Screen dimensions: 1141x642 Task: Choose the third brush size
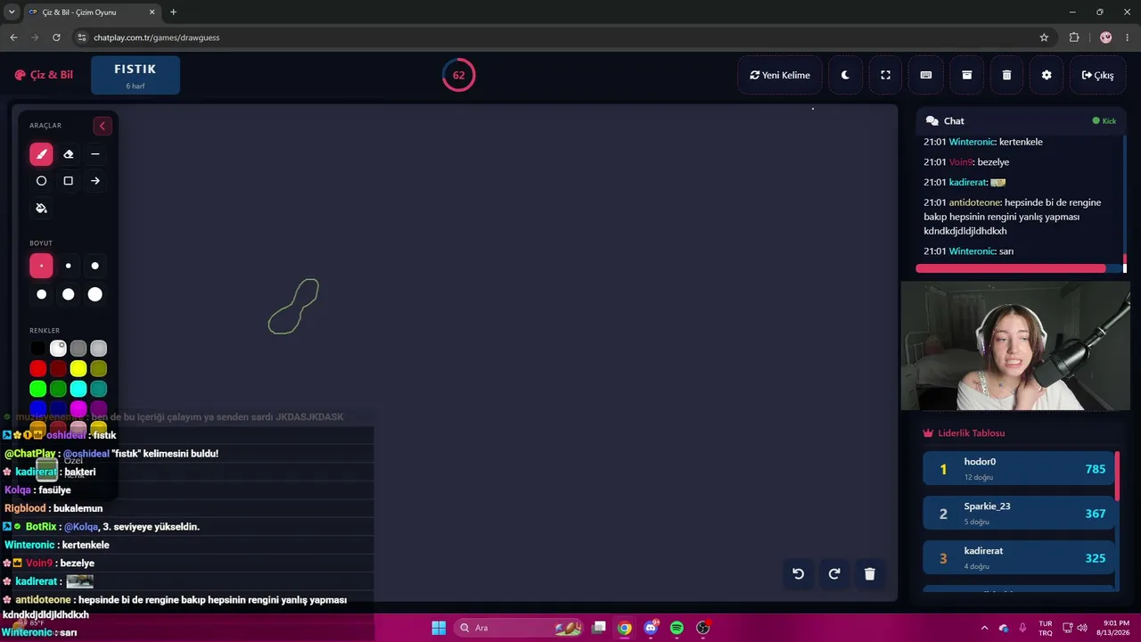pyautogui.click(x=95, y=266)
